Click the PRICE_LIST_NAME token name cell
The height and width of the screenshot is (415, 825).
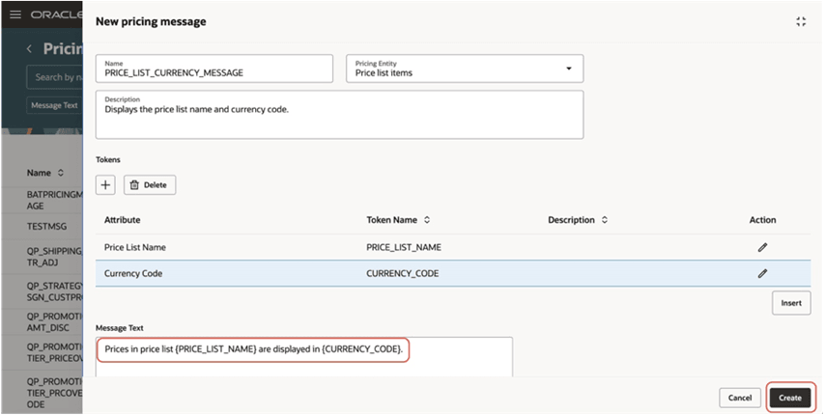[404, 247]
